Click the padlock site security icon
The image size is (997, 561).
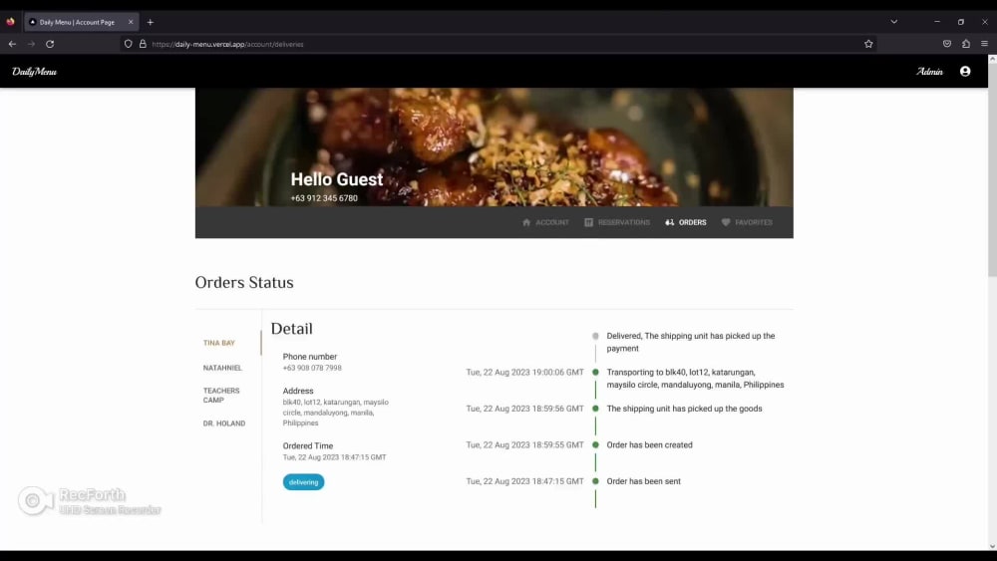click(143, 44)
